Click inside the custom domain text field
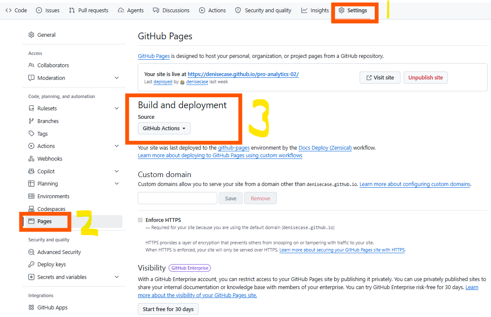The width and height of the screenshot is (491, 317). (177, 198)
